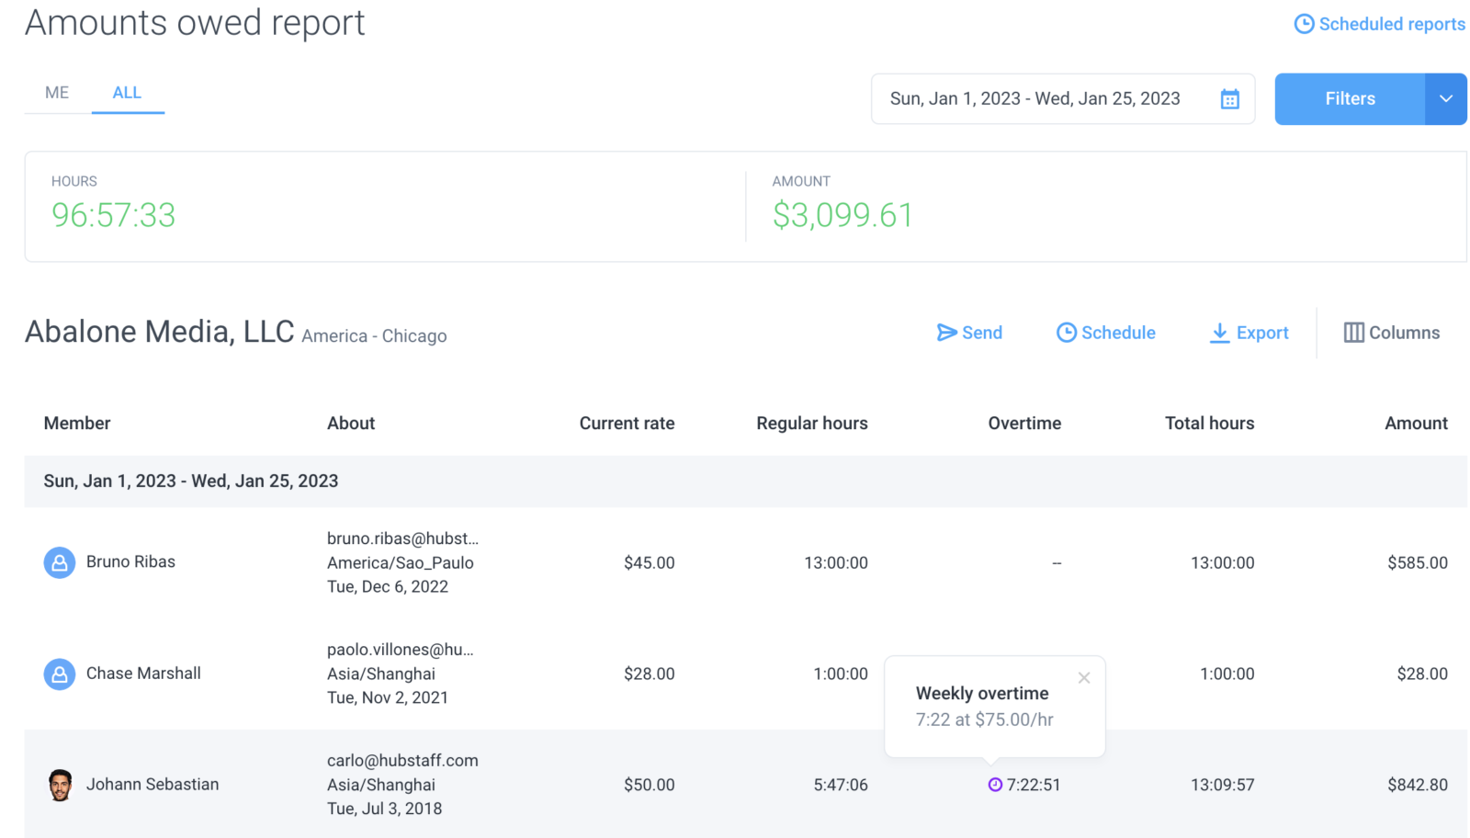
Task: Click the $50.00 current rate cell
Action: tap(649, 786)
